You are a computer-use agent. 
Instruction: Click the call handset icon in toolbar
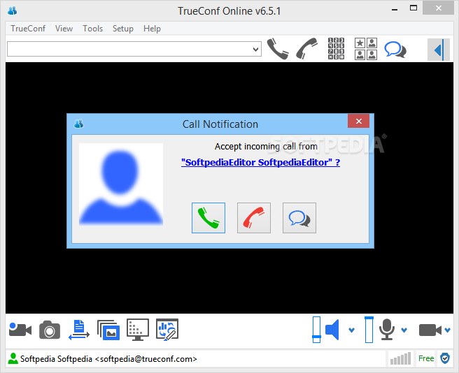tap(278, 49)
